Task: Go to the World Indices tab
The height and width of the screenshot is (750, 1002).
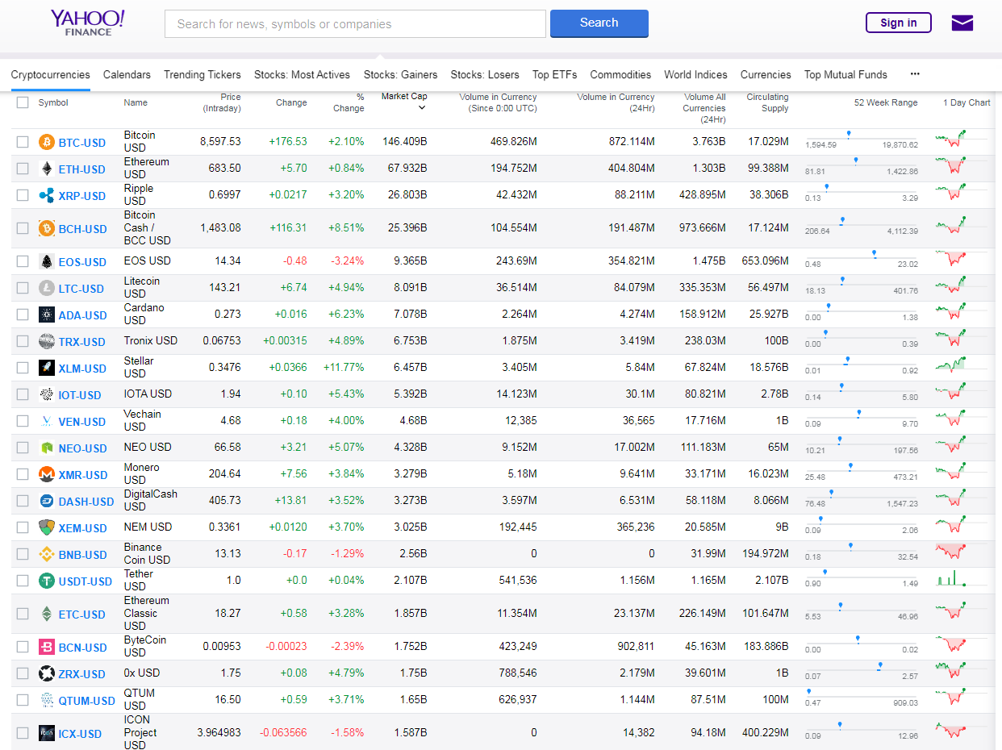Action: 695,74
